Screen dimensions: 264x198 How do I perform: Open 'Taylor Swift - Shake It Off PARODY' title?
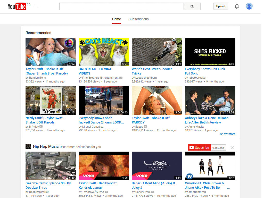pyautogui.click(x=151, y=120)
